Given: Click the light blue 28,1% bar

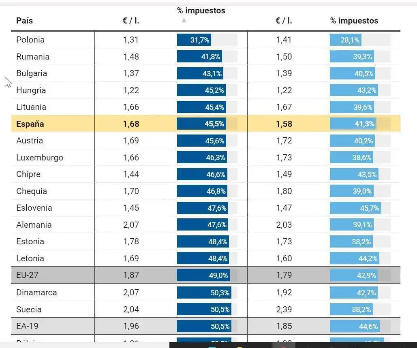Looking at the screenshot, I should click(345, 40).
